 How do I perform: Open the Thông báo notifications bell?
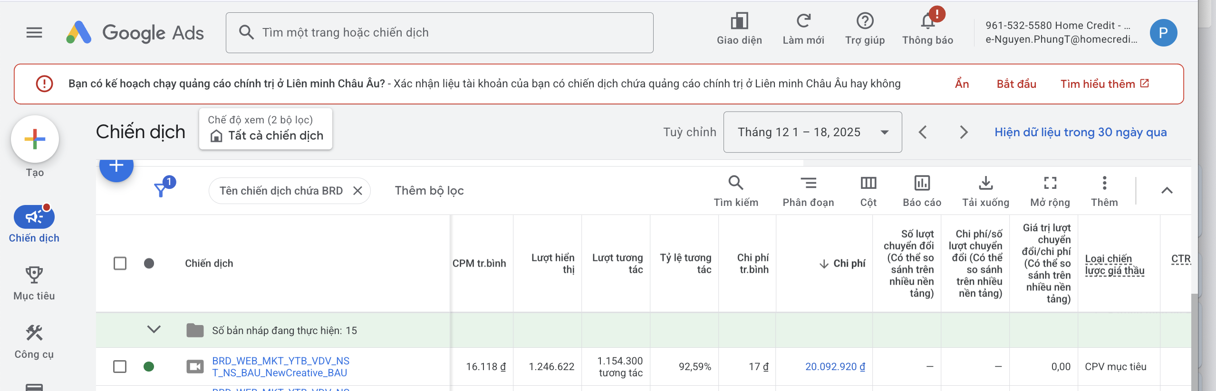click(927, 21)
